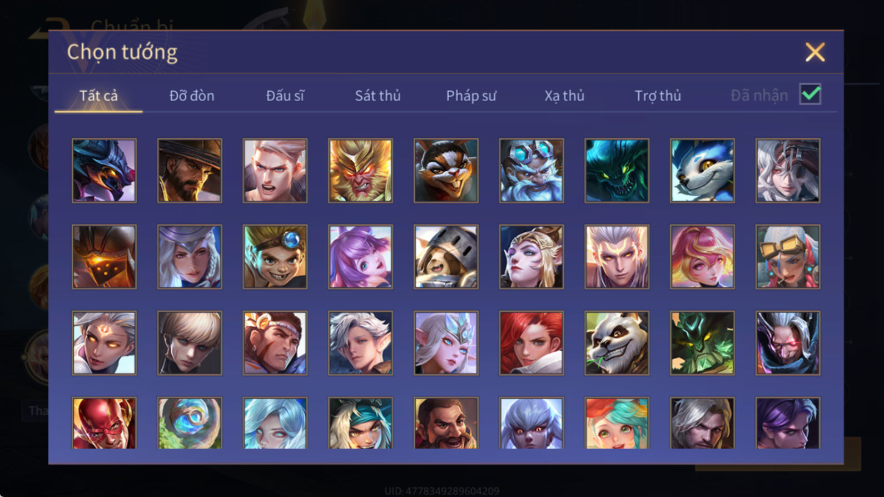Choose the raccoon hero portrait
Screen dimensions: 884x497
446,170
